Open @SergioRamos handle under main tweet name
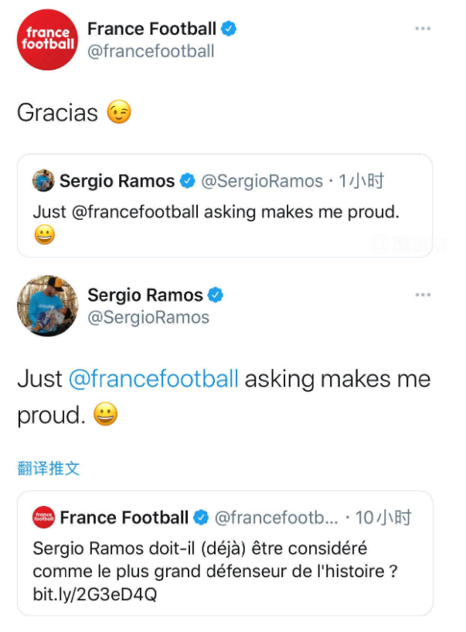The width and height of the screenshot is (466, 632). pos(148,317)
